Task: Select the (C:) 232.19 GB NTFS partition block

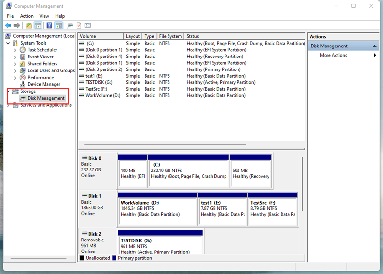Action: click(x=189, y=171)
